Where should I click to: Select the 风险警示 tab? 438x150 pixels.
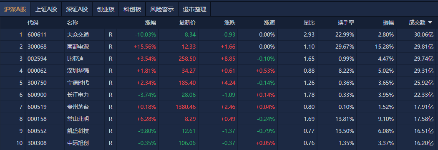(x=162, y=9)
